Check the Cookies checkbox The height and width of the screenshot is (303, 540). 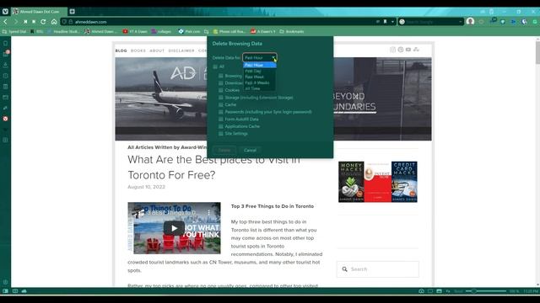coord(221,90)
